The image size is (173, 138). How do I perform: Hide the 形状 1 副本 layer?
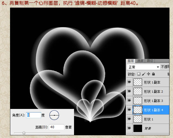129,82
